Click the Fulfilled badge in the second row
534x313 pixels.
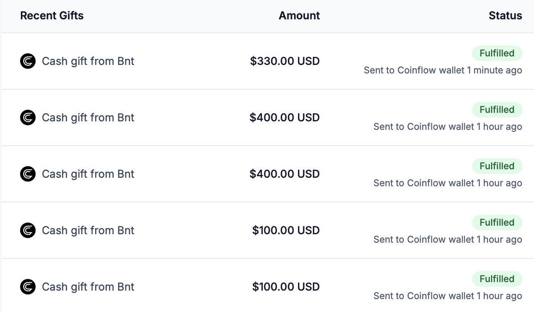497,110
